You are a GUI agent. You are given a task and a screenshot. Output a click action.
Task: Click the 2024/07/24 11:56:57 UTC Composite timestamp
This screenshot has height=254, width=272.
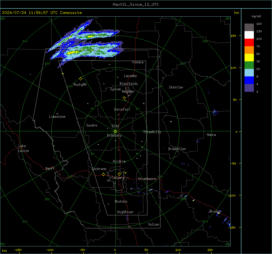coord(42,13)
